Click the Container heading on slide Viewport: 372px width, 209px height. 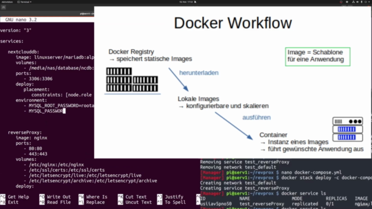coord(273,135)
